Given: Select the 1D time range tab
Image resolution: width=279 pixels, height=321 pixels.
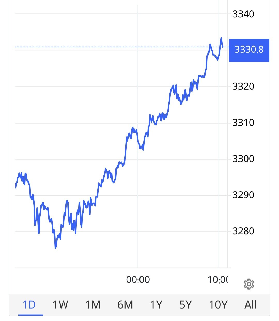Looking at the screenshot, I should click(29, 305).
